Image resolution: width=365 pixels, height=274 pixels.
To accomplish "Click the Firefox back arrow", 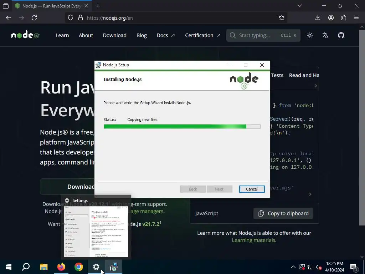I will 9,18.
